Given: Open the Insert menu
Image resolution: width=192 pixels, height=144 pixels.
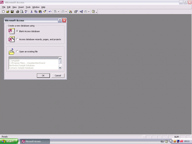Looking at the screenshot, I should coord(21,7).
